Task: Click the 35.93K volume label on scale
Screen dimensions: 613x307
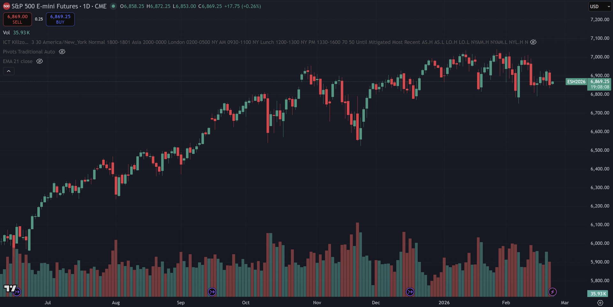Action: pyautogui.click(x=598, y=294)
